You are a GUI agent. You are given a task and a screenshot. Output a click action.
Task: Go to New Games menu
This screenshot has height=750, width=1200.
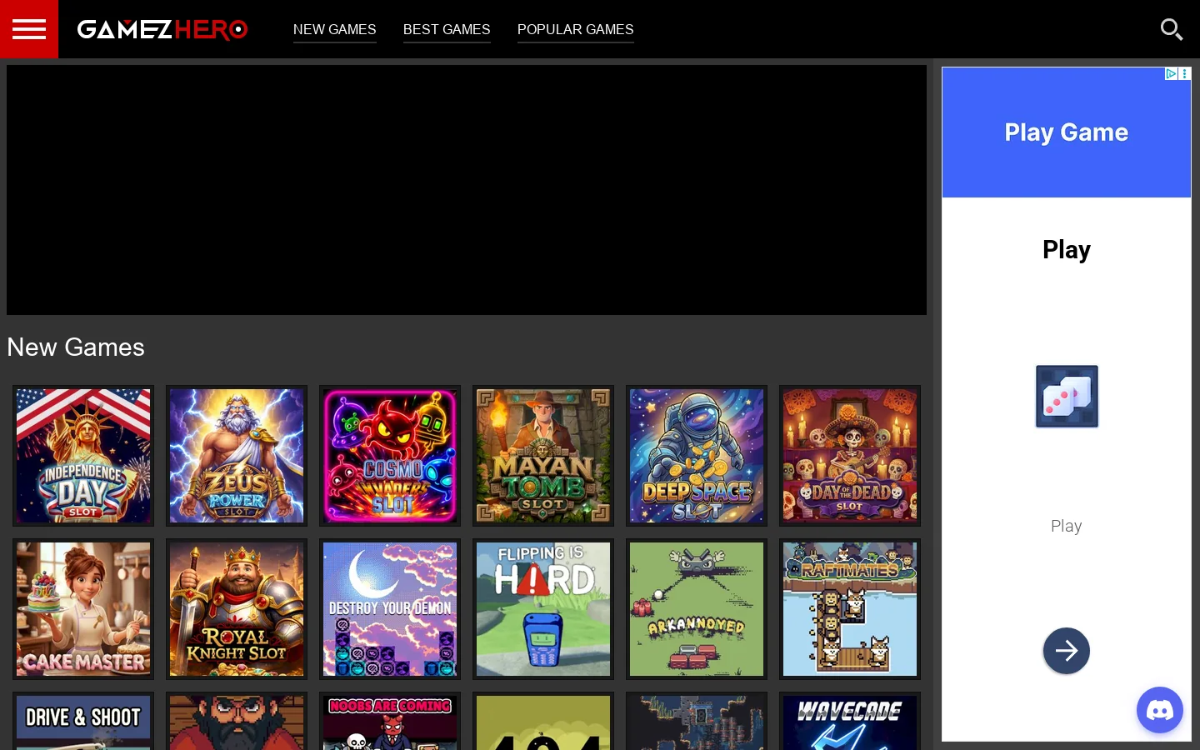click(335, 29)
